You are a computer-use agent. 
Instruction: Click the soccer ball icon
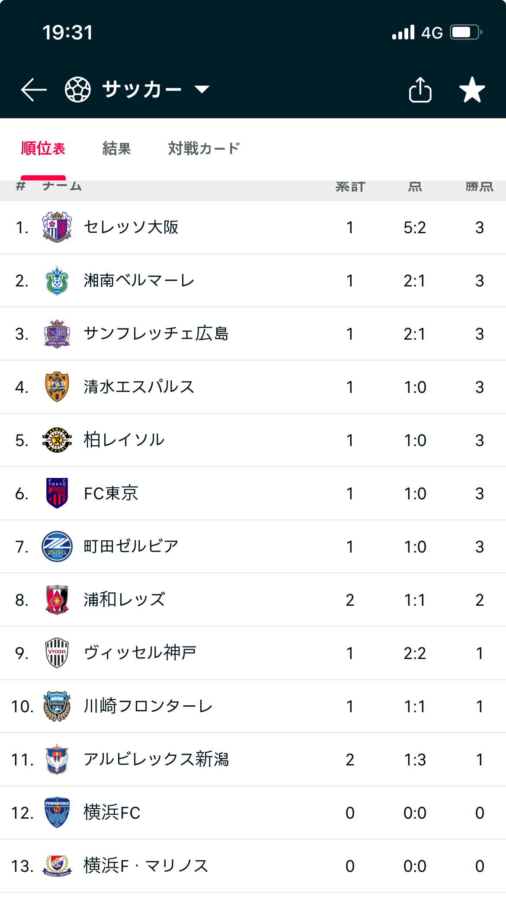click(78, 90)
